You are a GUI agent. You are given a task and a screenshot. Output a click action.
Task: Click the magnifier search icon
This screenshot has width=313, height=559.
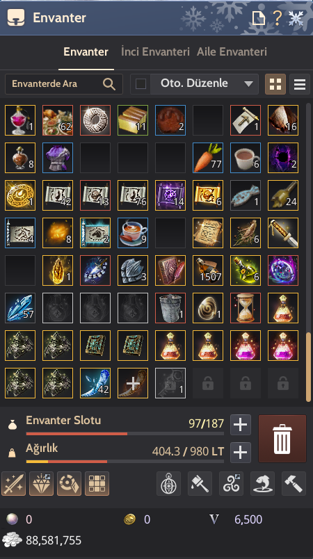point(109,84)
